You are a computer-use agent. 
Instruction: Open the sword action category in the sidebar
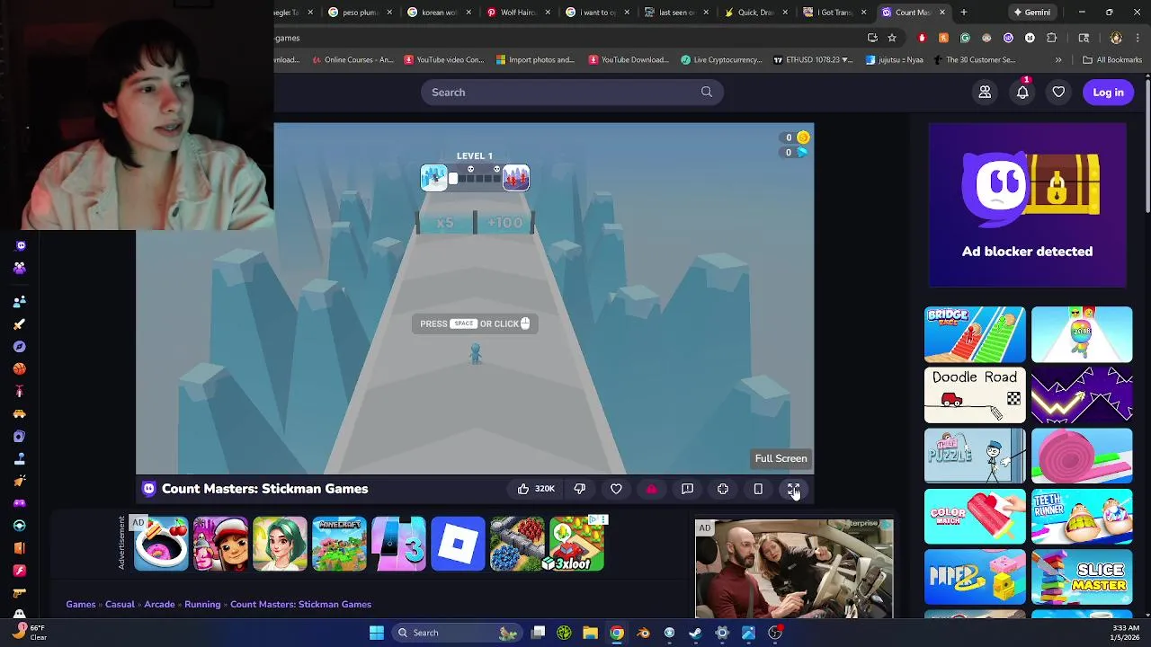tap(20, 323)
